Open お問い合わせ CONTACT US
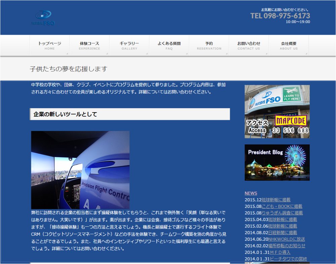 point(249,45)
